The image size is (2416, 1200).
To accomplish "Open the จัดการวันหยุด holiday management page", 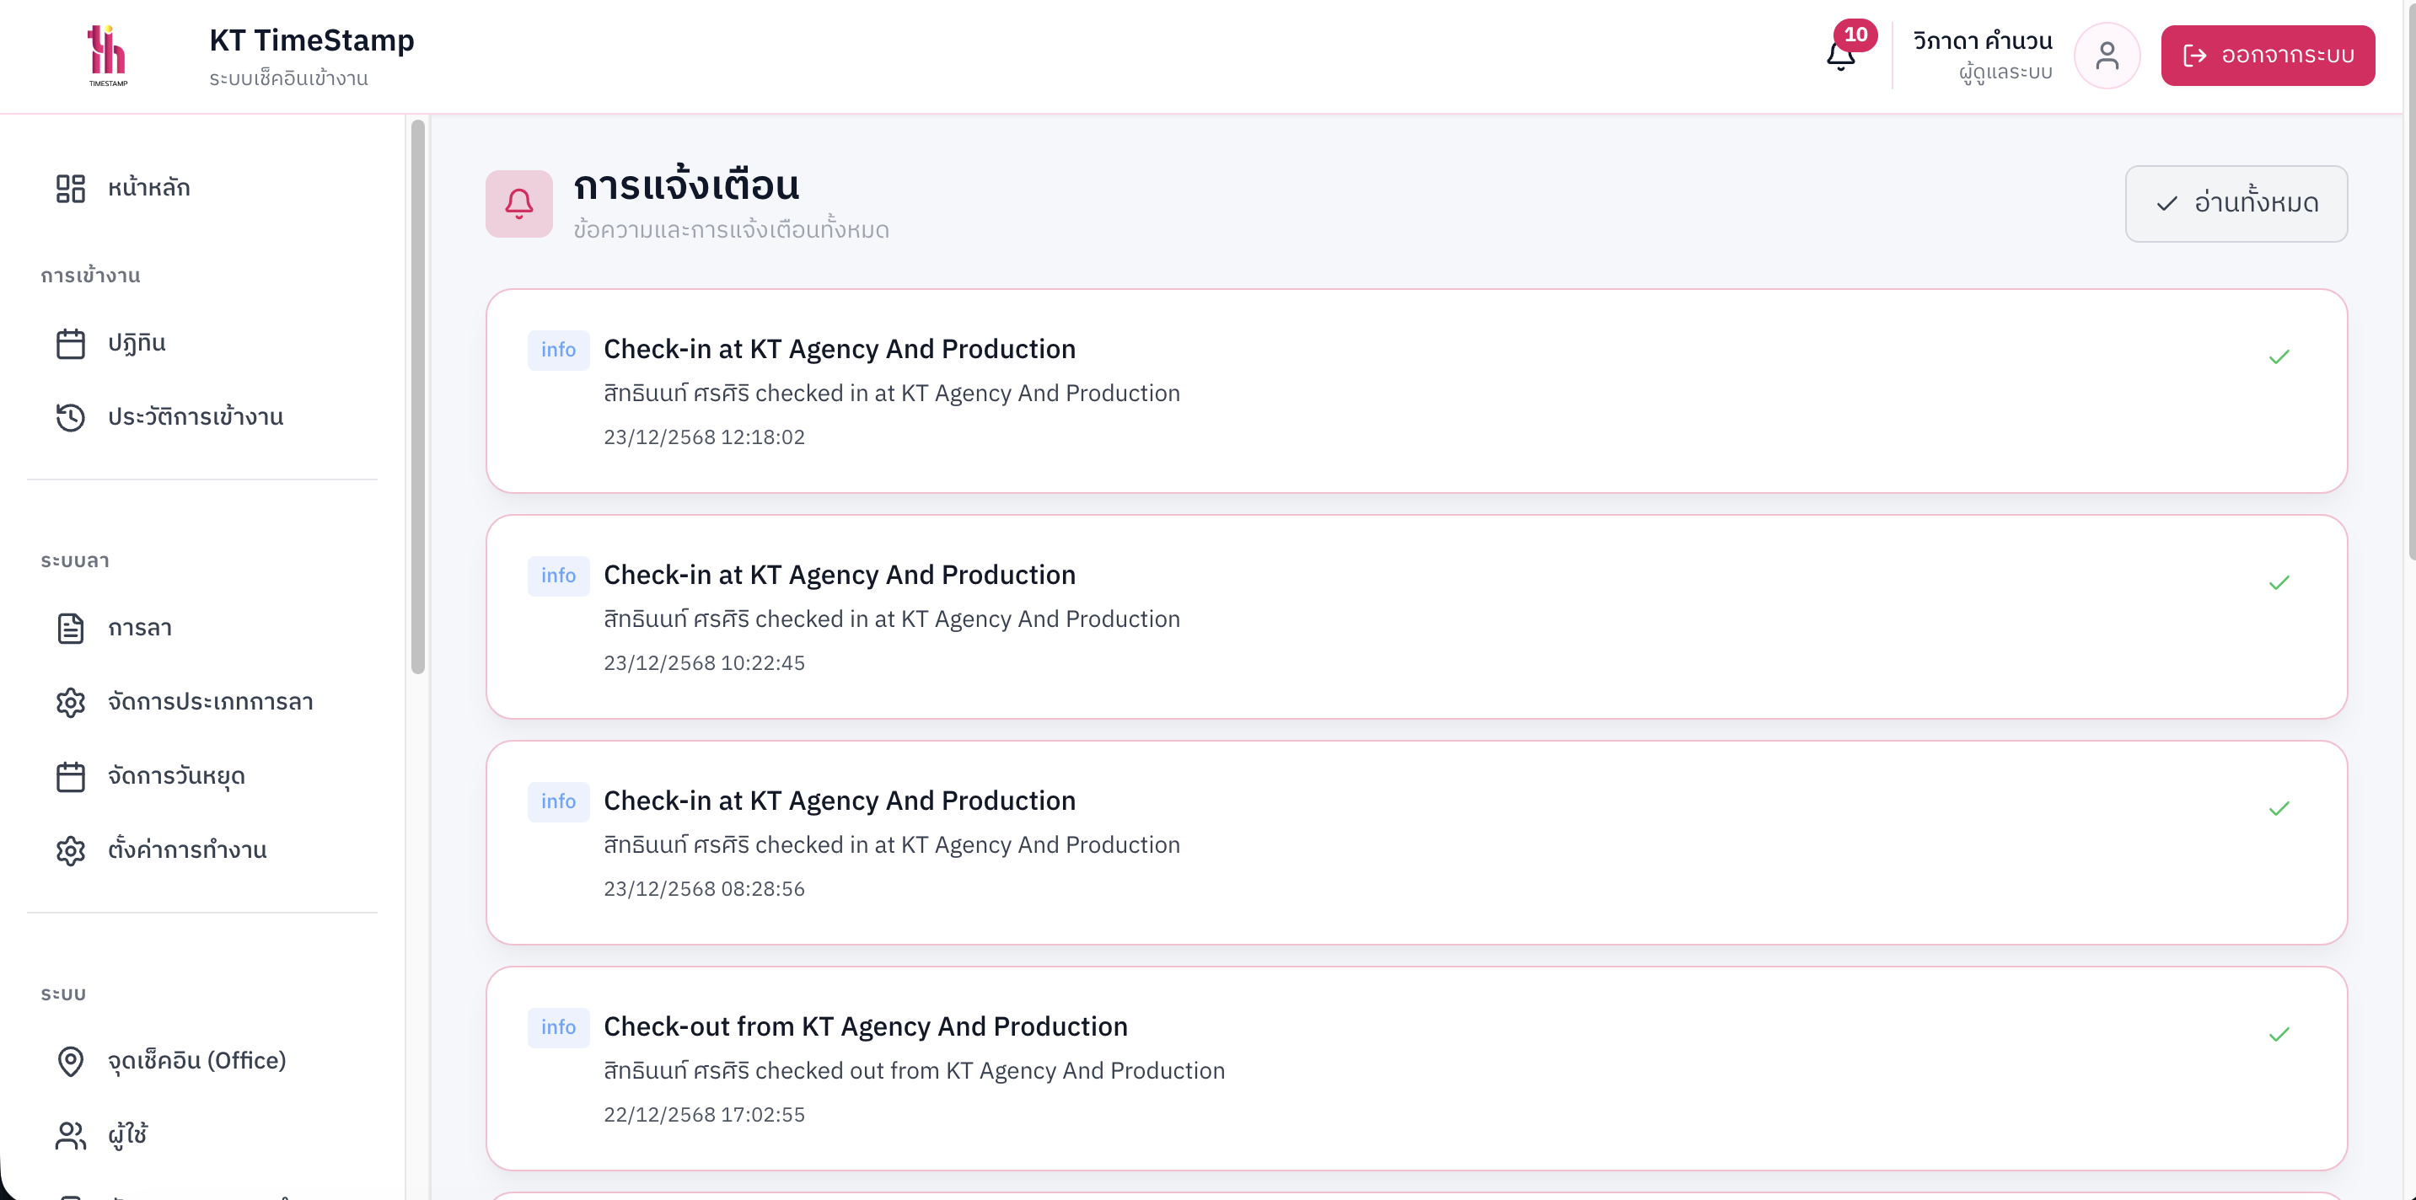I will coord(175,776).
